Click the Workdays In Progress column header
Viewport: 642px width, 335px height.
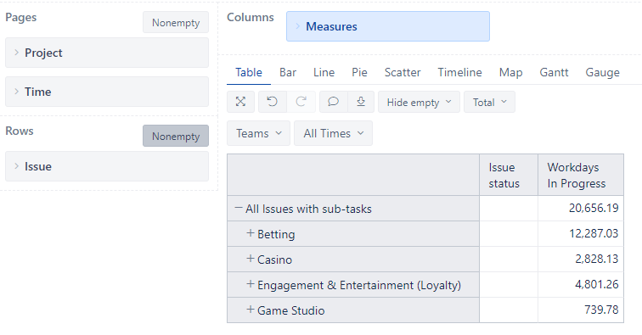(x=581, y=175)
